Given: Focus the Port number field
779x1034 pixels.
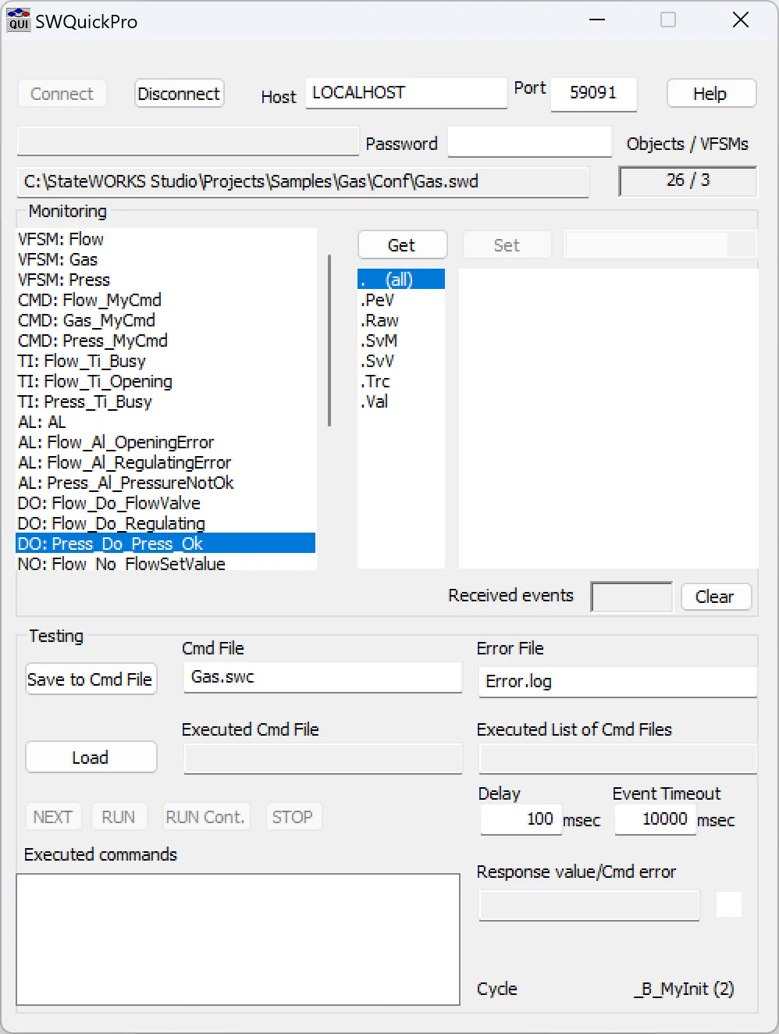Looking at the screenshot, I should tap(593, 93).
